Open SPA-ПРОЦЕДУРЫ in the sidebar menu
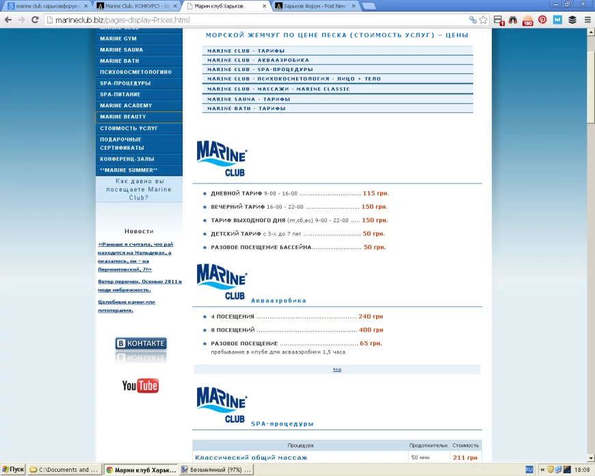595x476 pixels. (x=139, y=83)
